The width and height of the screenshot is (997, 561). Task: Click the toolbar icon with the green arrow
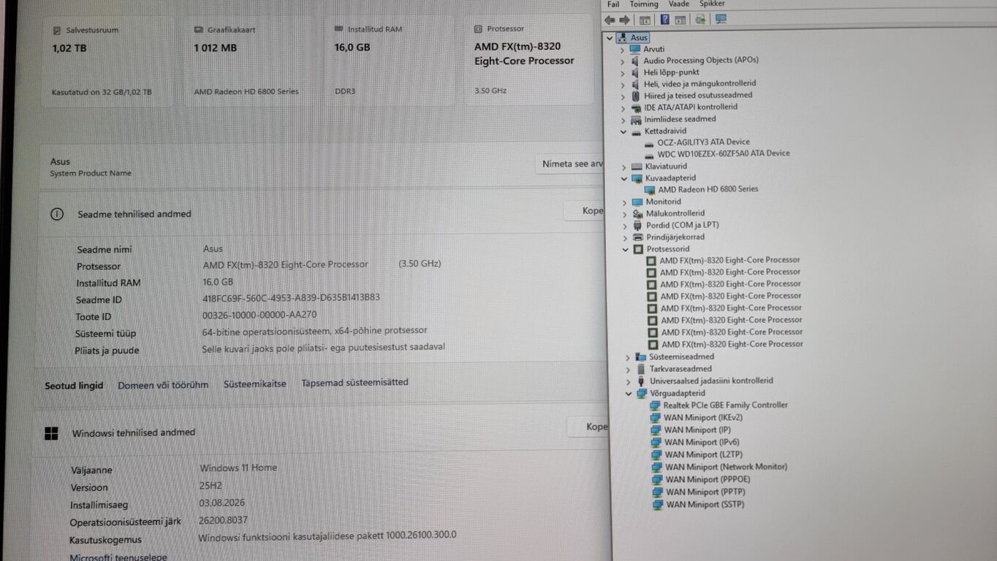click(701, 20)
